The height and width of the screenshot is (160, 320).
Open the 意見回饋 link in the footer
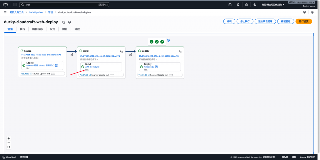(24, 157)
